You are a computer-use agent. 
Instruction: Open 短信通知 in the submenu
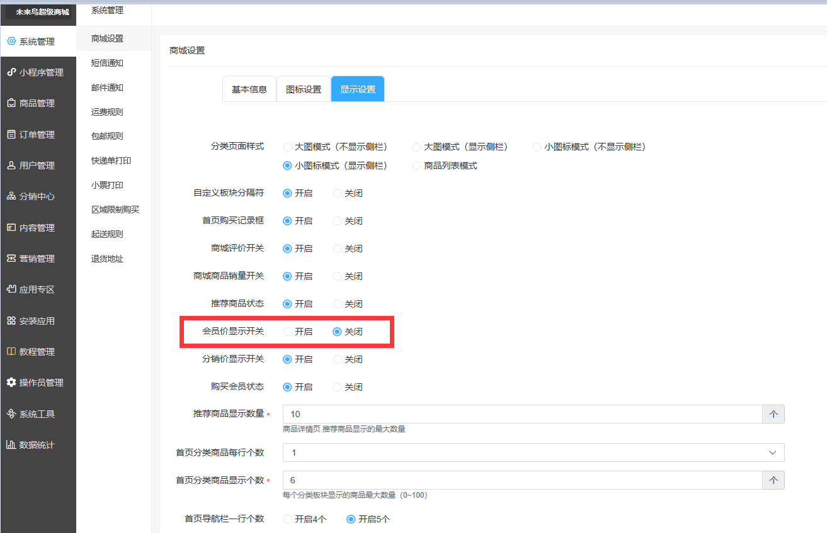pos(107,63)
